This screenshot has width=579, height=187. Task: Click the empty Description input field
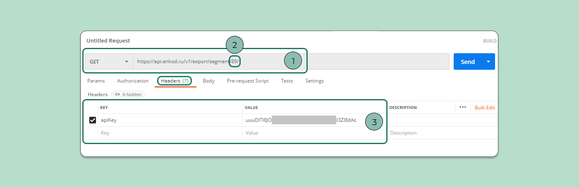point(443,133)
